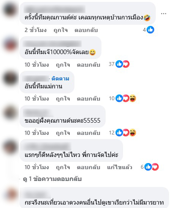
Task: Open the blurred name above "อันนี้ทีมเจ๊10000%" comment
Action: (52, 44)
